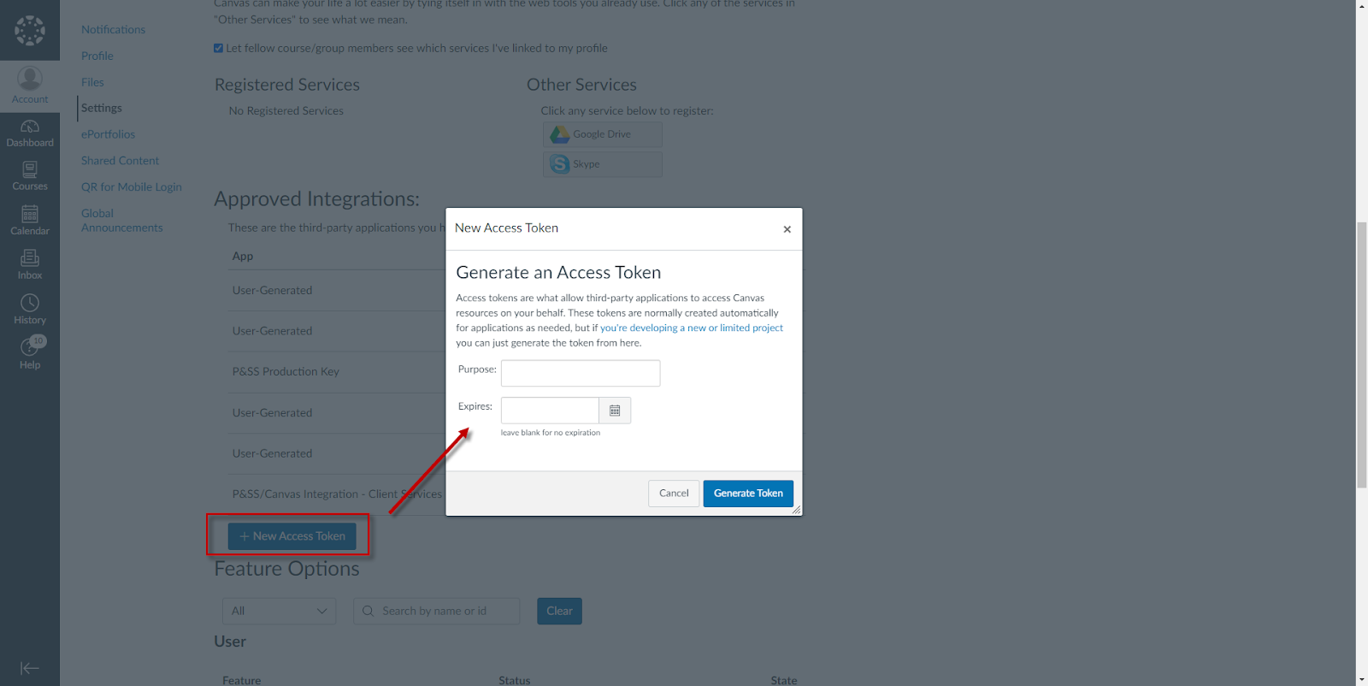Viewport: 1368px width, 686px height.
Task: Click the Registered Services heading
Action: tap(287, 85)
